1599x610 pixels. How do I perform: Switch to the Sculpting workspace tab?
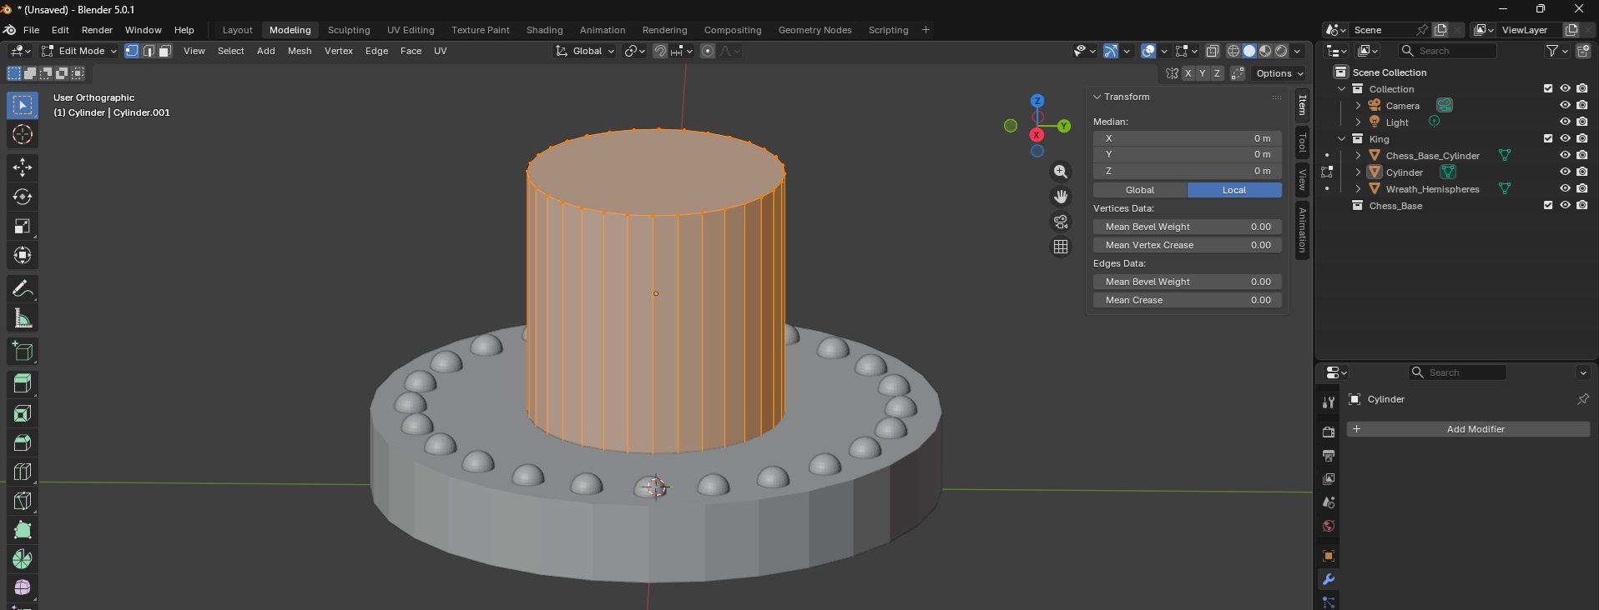[x=348, y=30]
